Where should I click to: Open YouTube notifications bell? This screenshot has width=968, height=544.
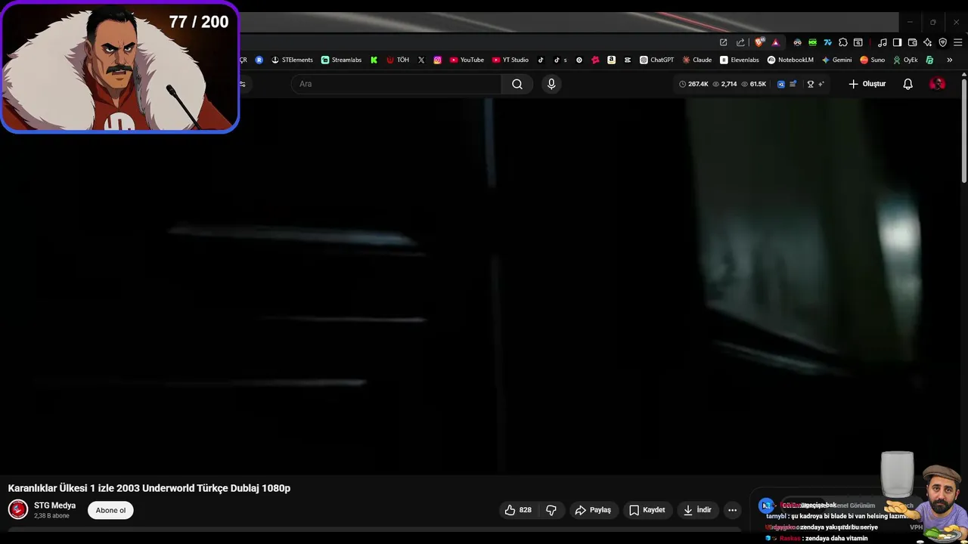(x=908, y=84)
